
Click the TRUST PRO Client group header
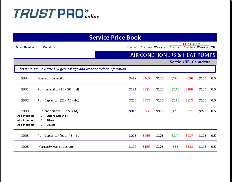point(189,44)
